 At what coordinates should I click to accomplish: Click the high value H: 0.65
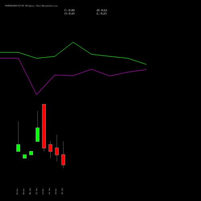click(102, 10)
